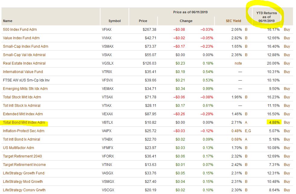Click Buy for Real Estate Index Admiral

[287, 63]
